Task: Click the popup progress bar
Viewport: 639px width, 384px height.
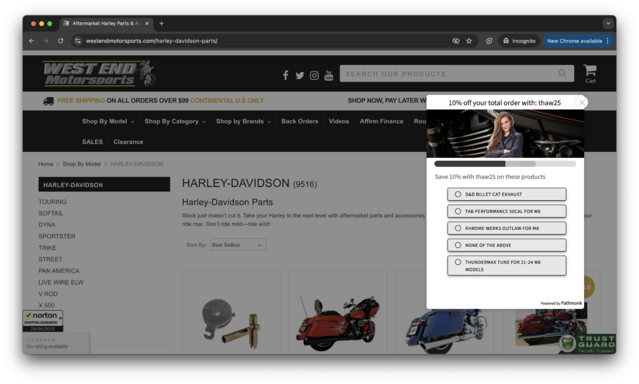Action: coord(505,164)
